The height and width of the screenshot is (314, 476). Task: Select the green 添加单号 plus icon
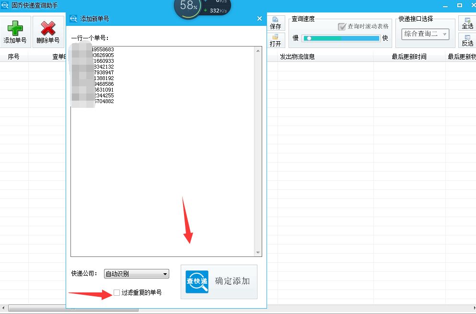point(14,27)
